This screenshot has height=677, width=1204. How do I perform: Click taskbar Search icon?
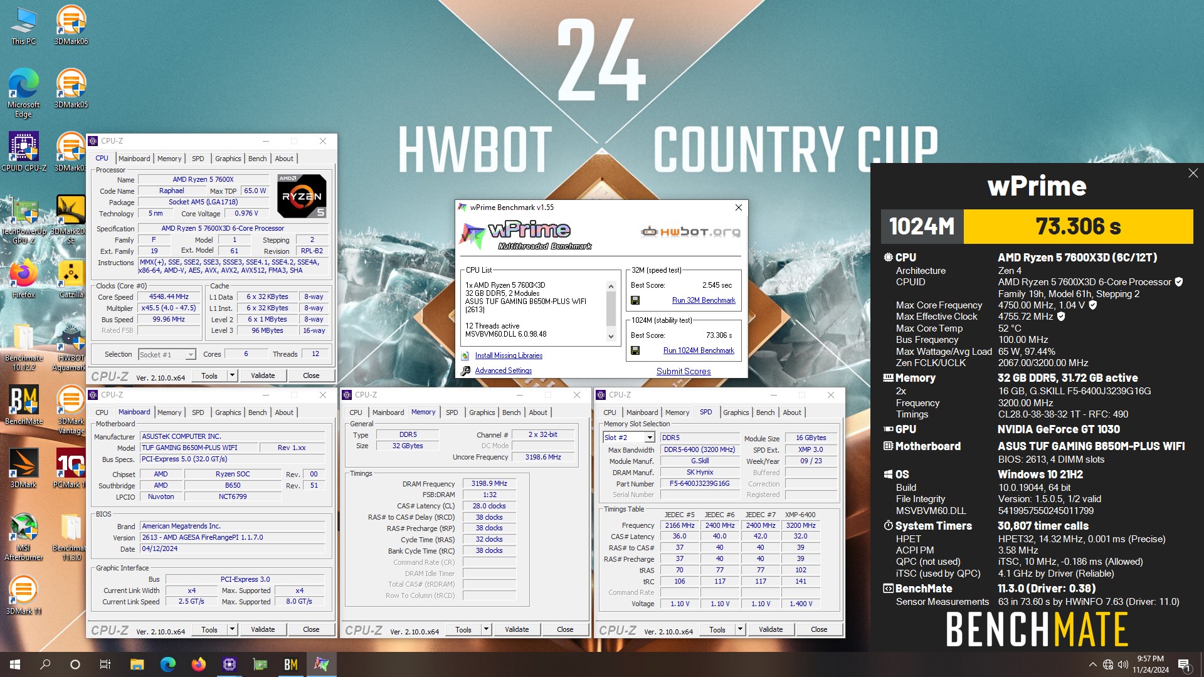click(x=45, y=664)
